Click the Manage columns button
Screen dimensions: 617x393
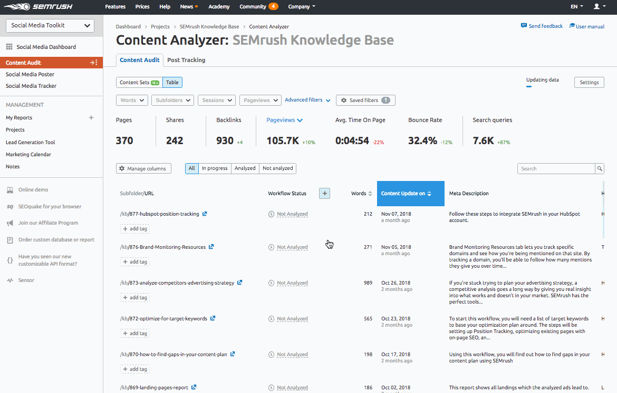(x=143, y=168)
